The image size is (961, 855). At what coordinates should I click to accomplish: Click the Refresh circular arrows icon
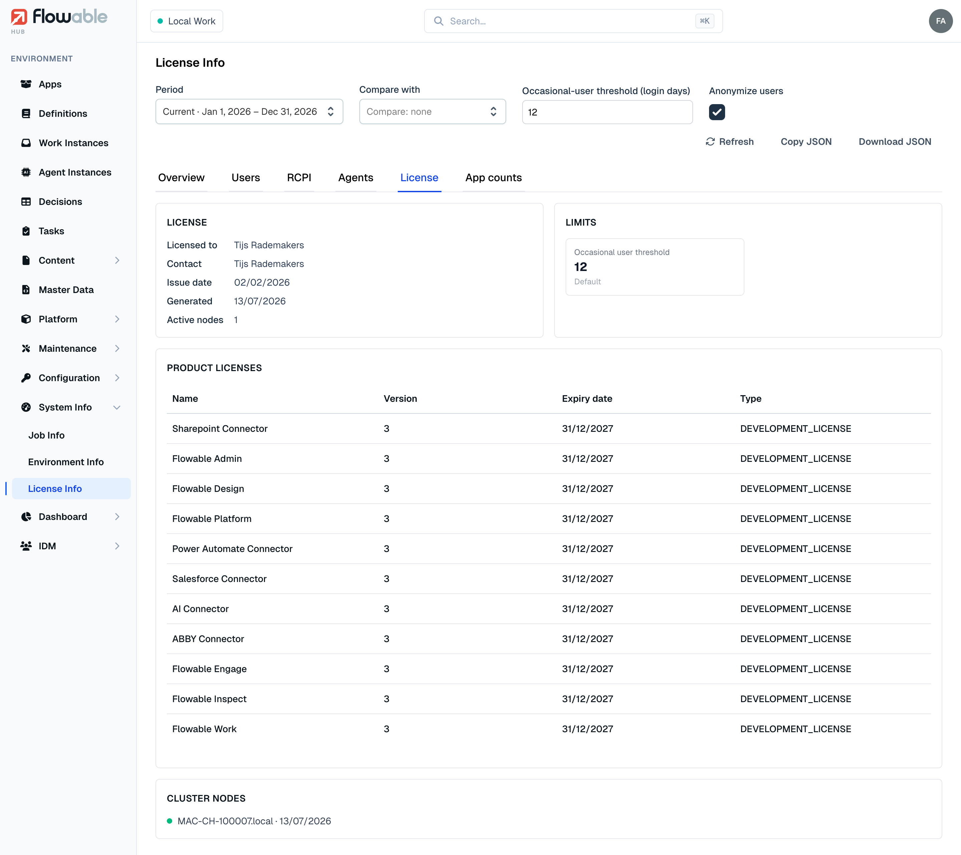tap(710, 141)
